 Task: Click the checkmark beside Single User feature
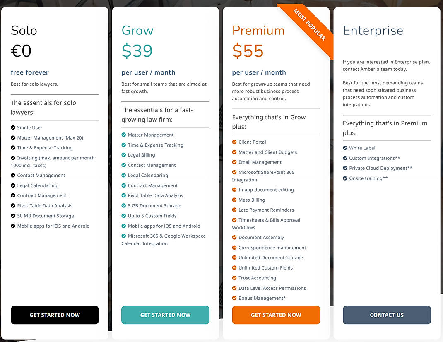pos(13,128)
